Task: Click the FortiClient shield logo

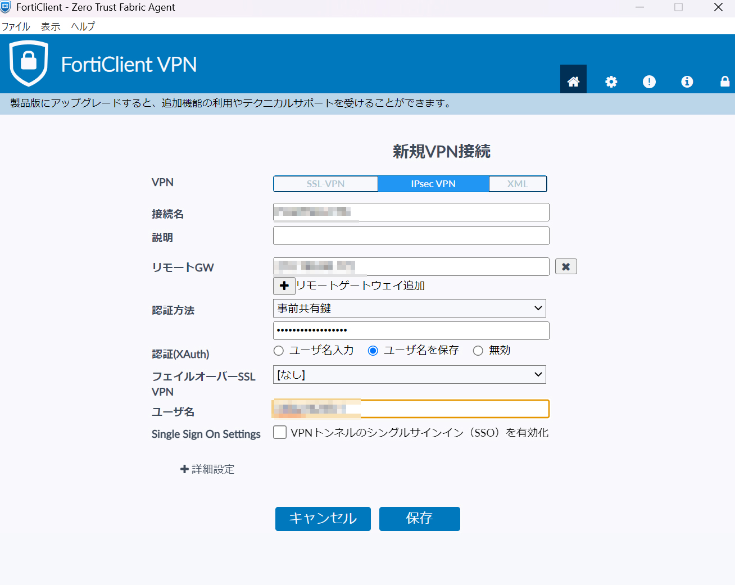Action: click(29, 63)
